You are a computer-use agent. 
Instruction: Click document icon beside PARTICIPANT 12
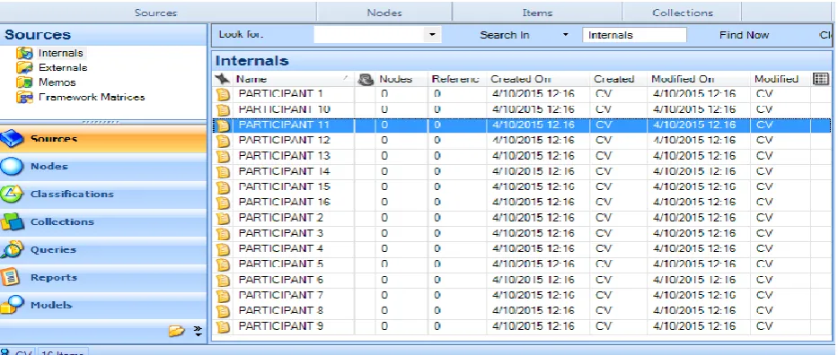click(223, 141)
